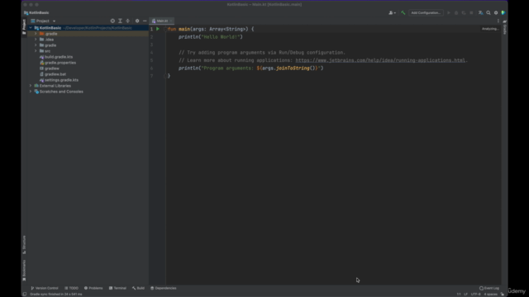Open the Project view dropdown
The image size is (529, 297).
click(43, 21)
